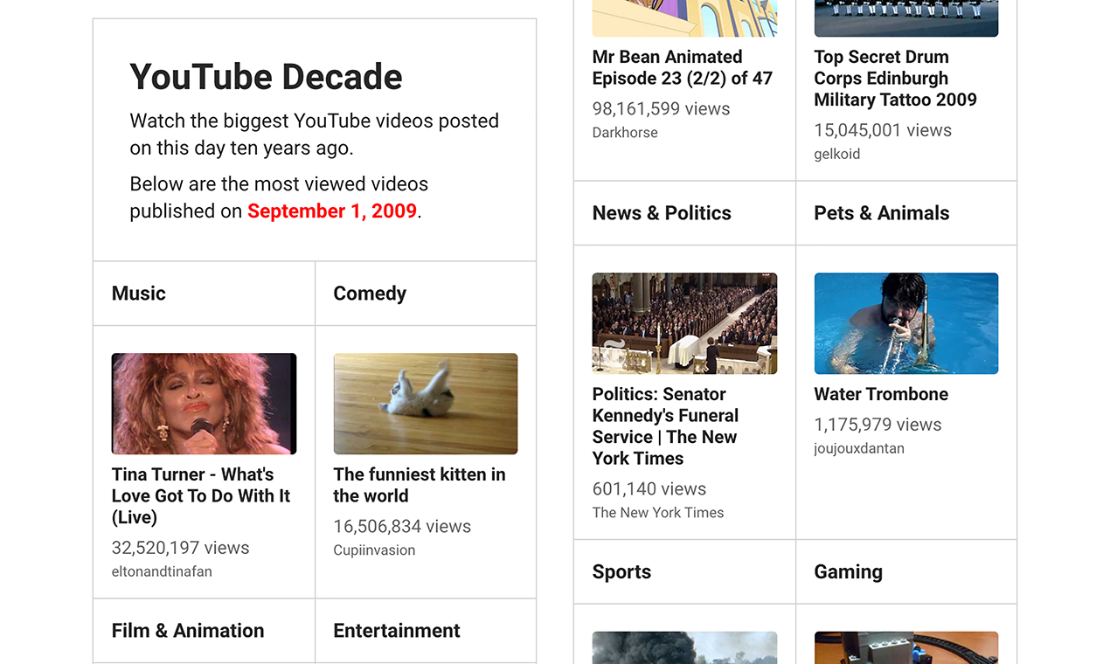Screen dimensions: 1110x664
Task: Open the Sports category video thumbnail
Action: (x=684, y=647)
